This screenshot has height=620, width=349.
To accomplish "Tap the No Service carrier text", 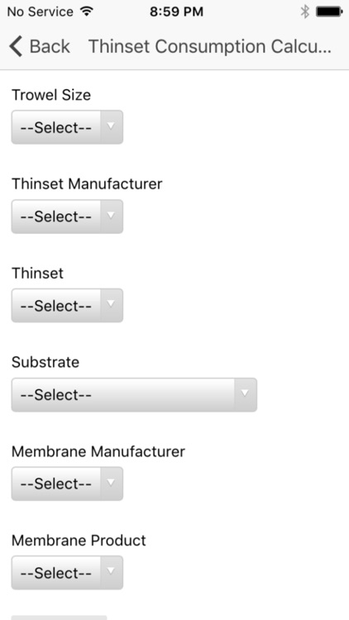I will [41, 12].
